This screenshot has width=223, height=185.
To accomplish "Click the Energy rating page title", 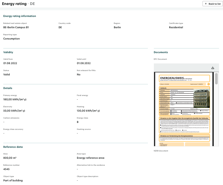I will (14, 4).
